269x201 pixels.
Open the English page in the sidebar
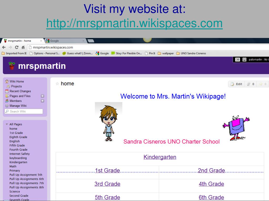(x=15, y=141)
